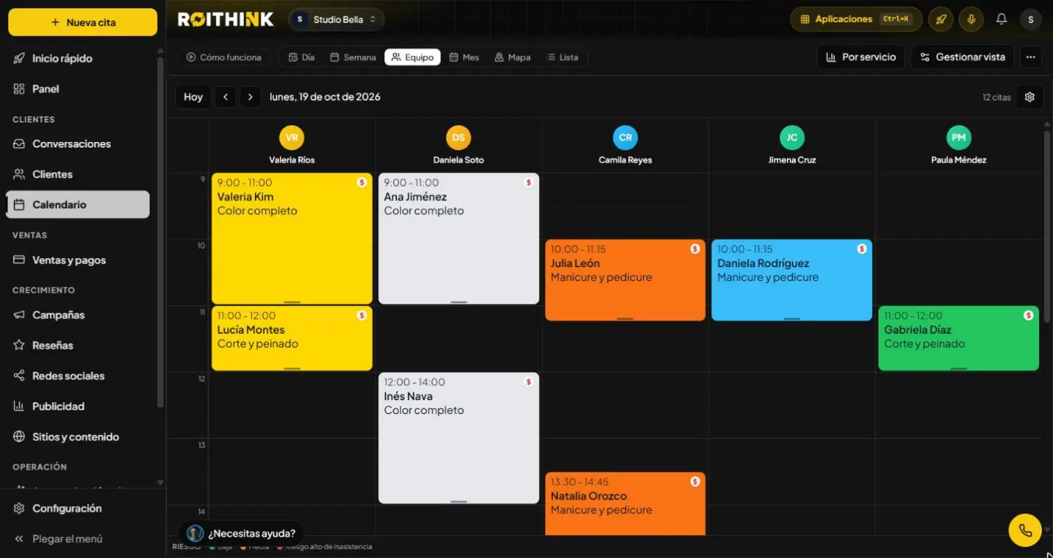
Task: Collapse sidebar with Plegar el menú
Action: [58, 539]
